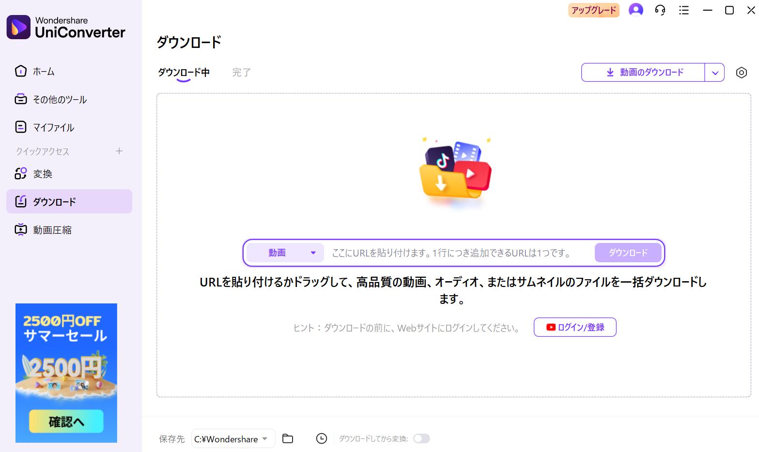This screenshot has height=452, width=759.
Task: Click the clock schedule icon
Action: pos(322,438)
